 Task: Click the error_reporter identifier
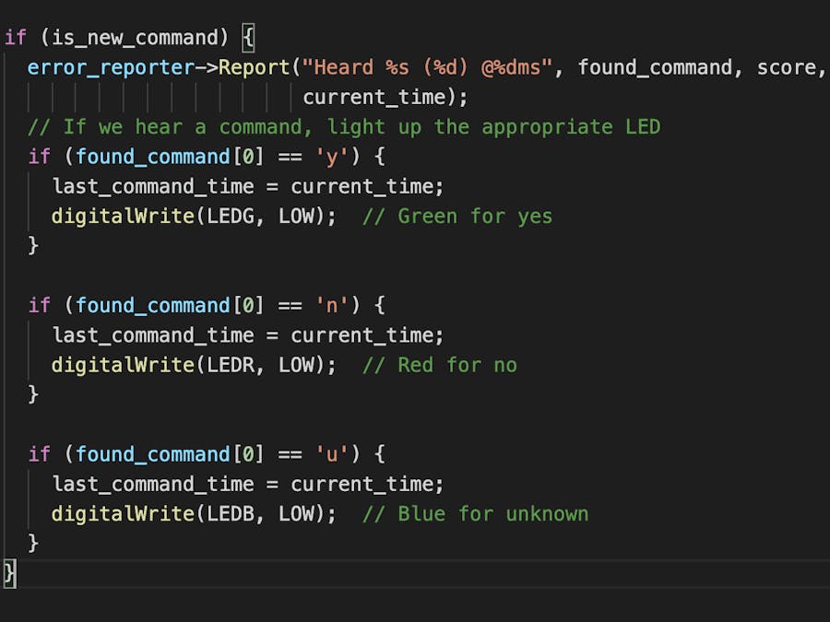pyautogui.click(x=111, y=67)
